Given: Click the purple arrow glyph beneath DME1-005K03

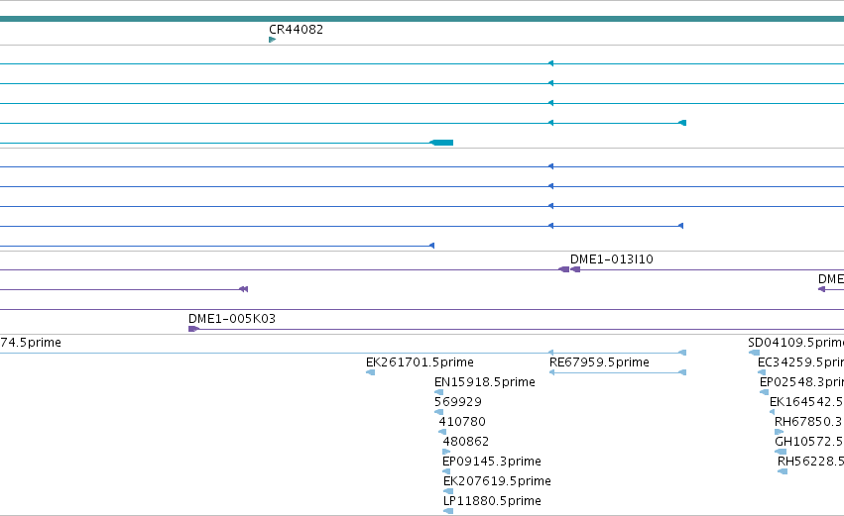Looking at the screenshot, I should click(193, 329).
